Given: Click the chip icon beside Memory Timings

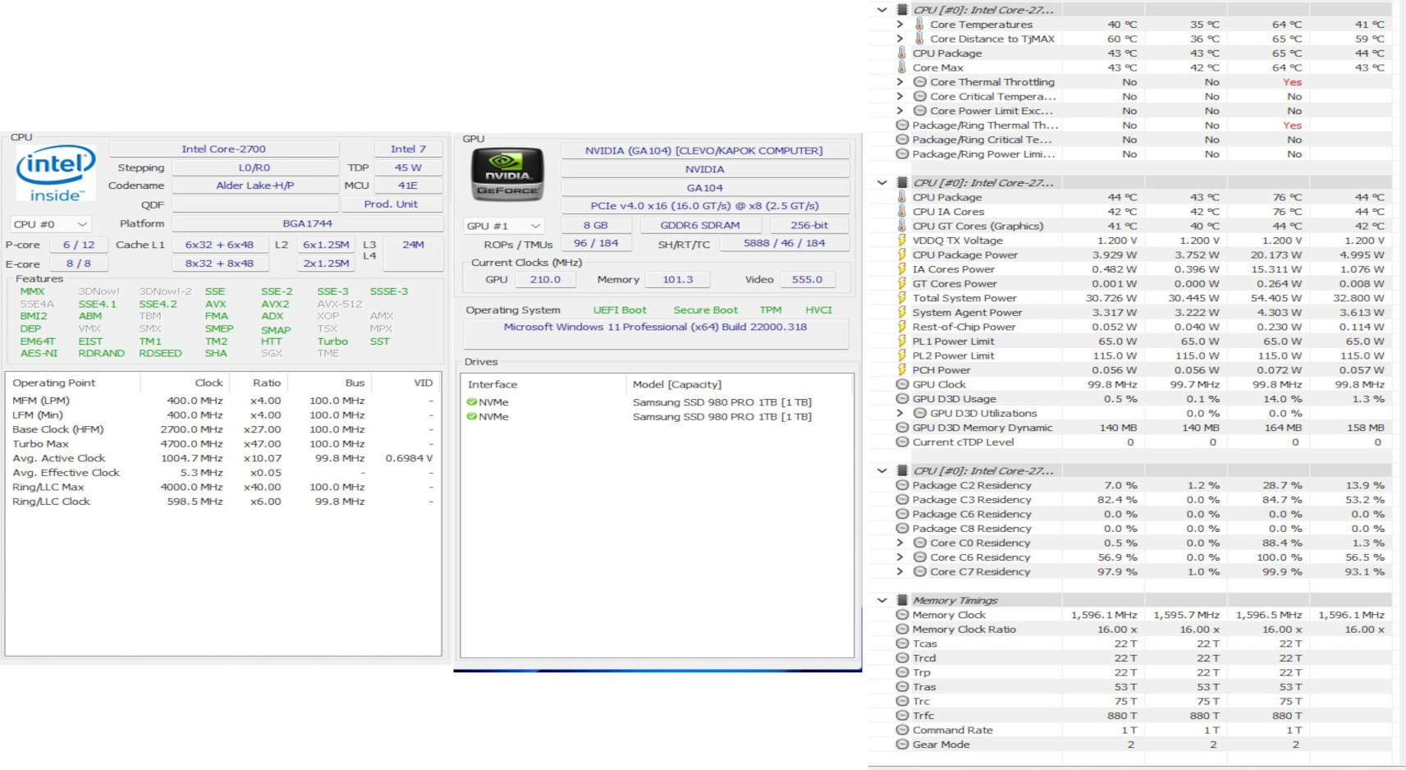Looking at the screenshot, I should tap(902, 600).
